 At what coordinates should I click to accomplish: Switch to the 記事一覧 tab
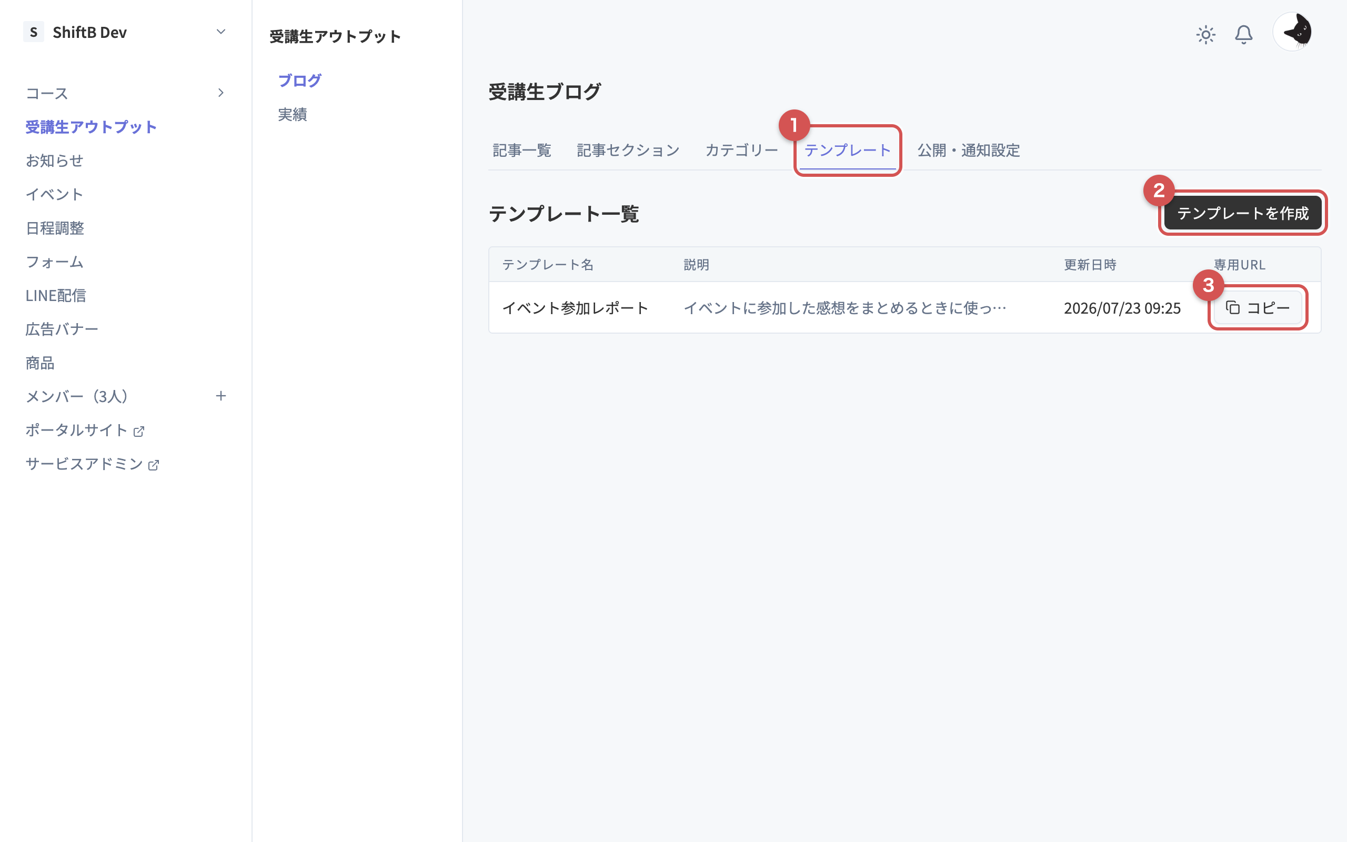click(521, 151)
